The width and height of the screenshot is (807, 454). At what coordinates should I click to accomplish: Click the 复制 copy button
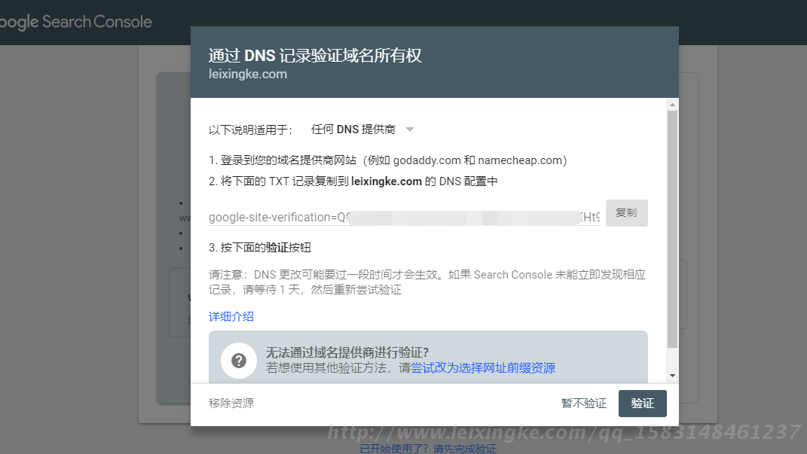click(x=626, y=213)
